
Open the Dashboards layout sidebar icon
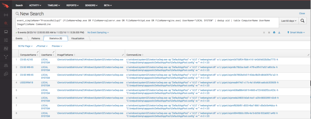(x=6, y=49)
